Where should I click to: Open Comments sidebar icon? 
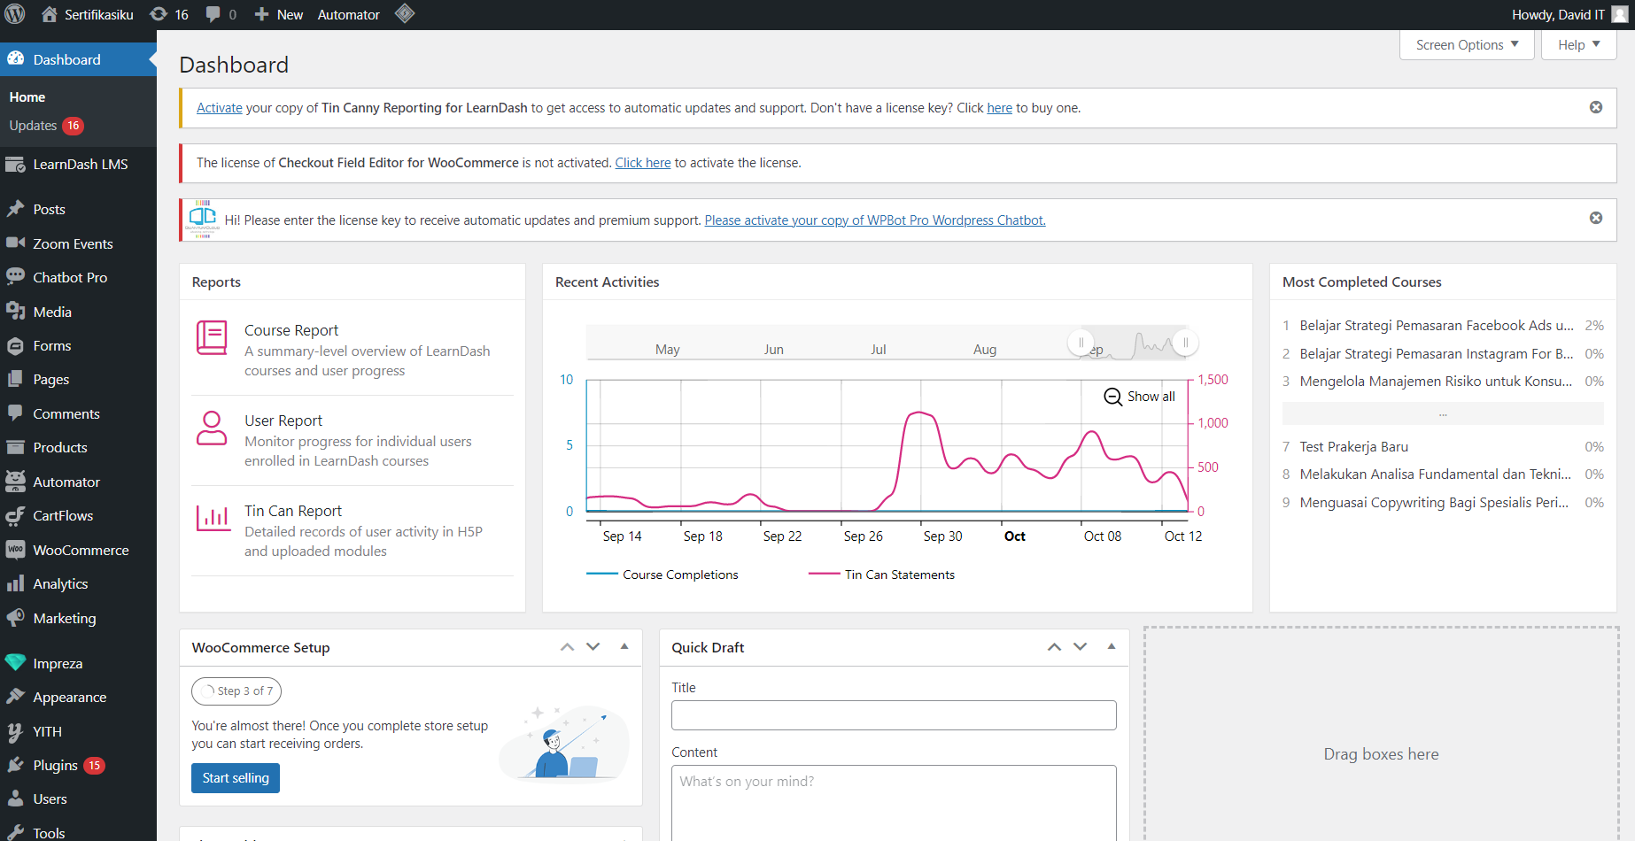click(15, 413)
